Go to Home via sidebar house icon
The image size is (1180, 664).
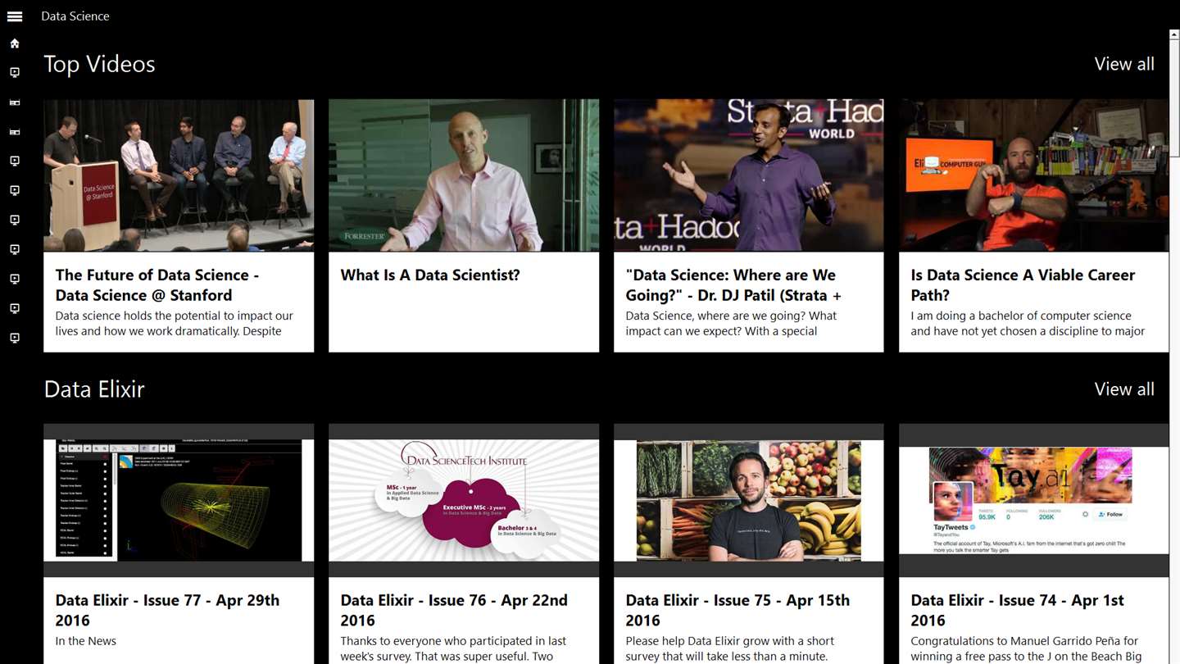coord(15,43)
